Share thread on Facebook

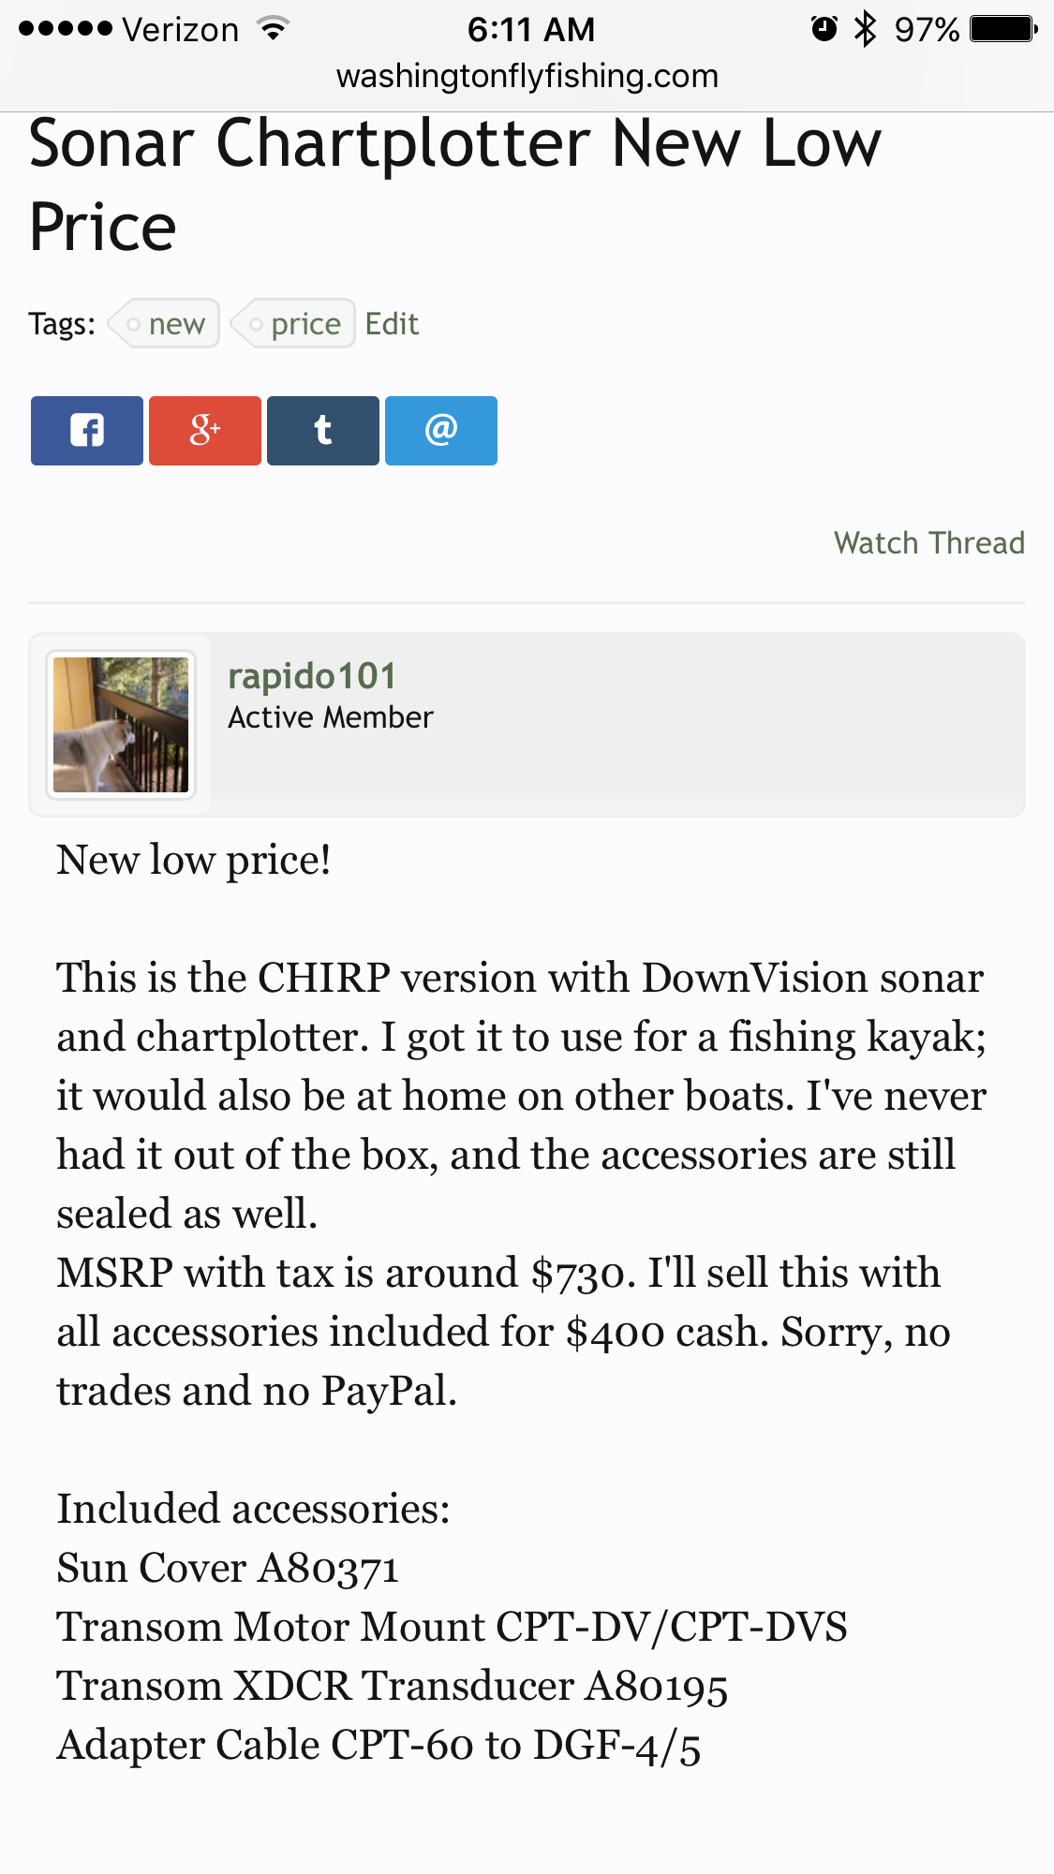(x=87, y=431)
